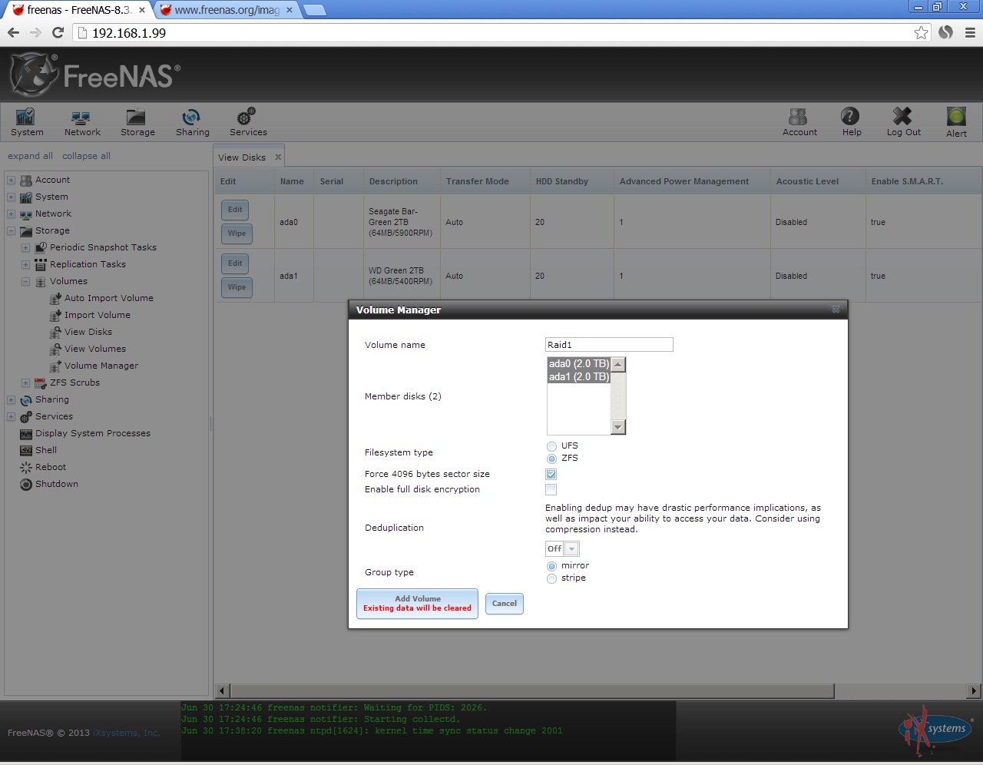The width and height of the screenshot is (983, 765).
Task: Toggle Force 4096 bytes sector size
Action: pyautogui.click(x=551, y=474)
